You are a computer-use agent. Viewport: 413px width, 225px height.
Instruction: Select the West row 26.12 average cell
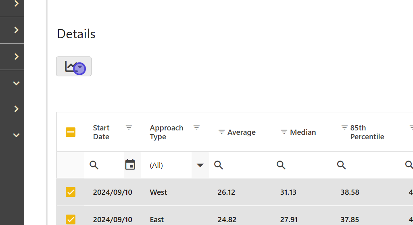pyautogui.click(x=226, y=192)
